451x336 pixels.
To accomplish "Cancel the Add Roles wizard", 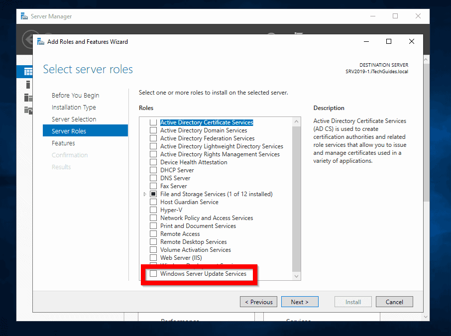I will 394,302.
